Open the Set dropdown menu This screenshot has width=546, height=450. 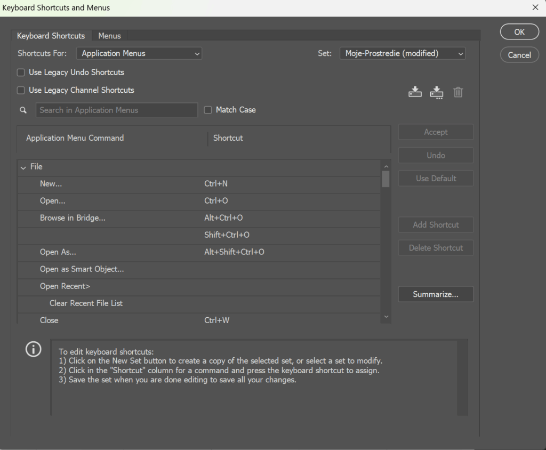[x=403, y=53]
